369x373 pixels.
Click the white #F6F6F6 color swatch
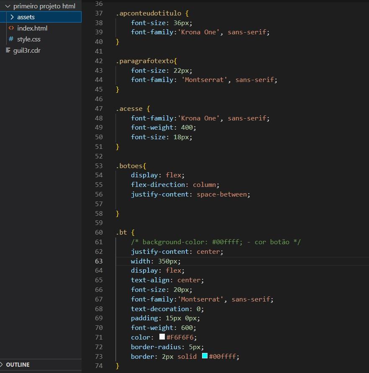[x=162, y=337]
